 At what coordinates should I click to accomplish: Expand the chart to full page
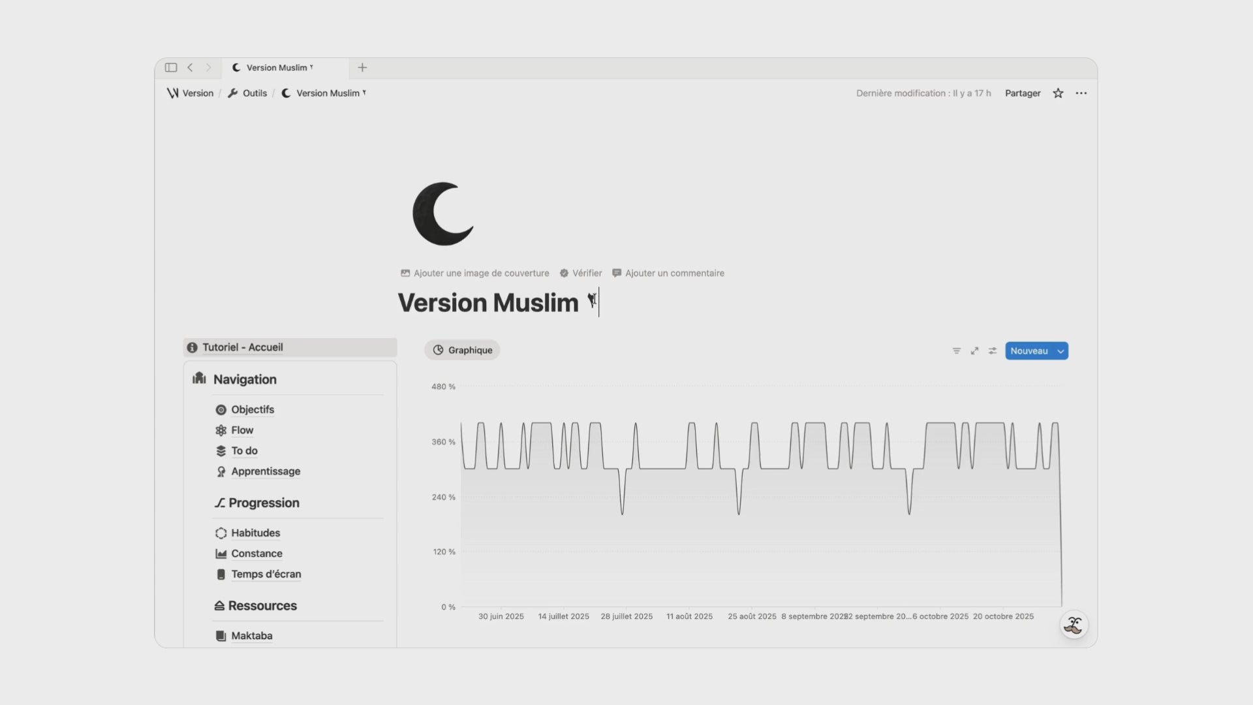974,351
